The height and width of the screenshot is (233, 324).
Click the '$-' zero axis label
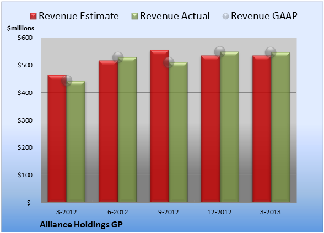click(30, 203)
